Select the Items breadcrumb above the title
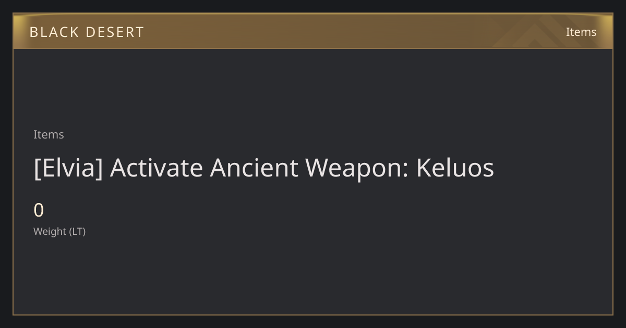626x328 pixels. pyautogui.click(x=49, y=134)
